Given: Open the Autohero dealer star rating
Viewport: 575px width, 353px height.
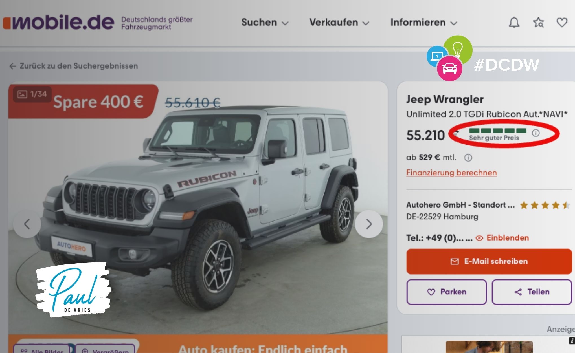Looking at the screenshot, I should [x=545, y=205].
